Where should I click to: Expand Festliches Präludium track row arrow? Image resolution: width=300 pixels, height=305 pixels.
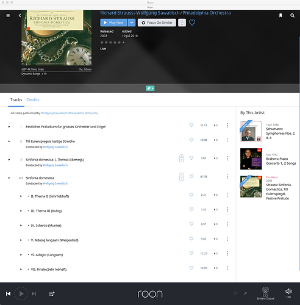(9, 127)
